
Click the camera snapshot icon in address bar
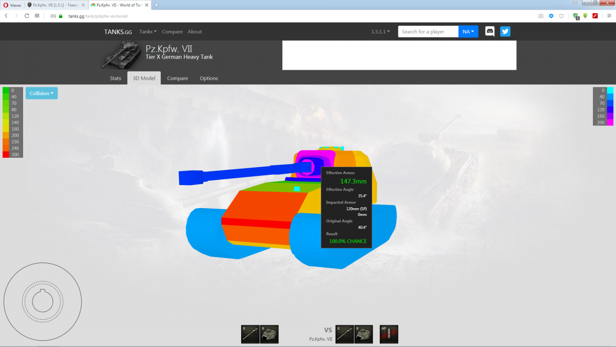541,16
